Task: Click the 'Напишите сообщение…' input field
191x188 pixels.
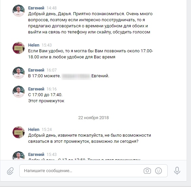Action: click(x=93, y=171)
